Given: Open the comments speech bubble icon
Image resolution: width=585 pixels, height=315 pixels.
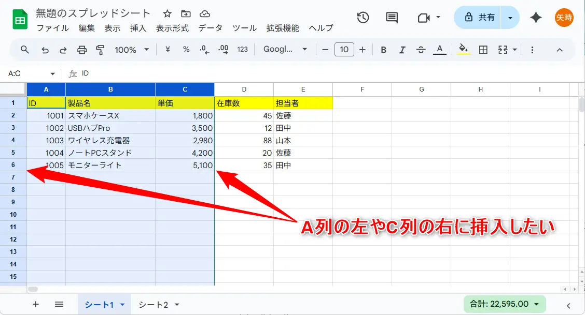Looking at the screenshot, I should pyautogui.click(x=392, y=18).
